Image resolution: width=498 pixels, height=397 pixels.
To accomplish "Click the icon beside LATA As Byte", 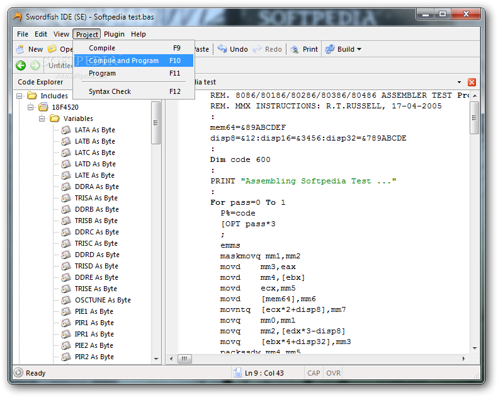I will coord(65,130).
